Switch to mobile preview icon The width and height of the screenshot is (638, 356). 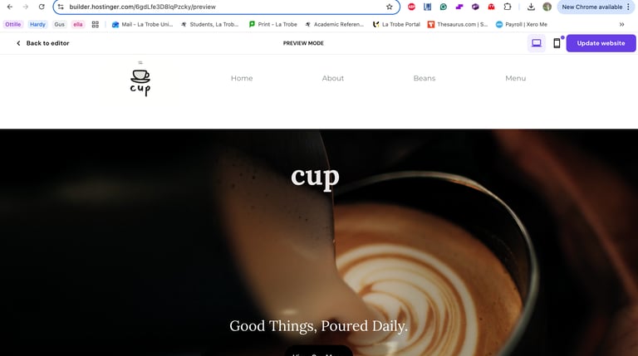click(557, 43)
